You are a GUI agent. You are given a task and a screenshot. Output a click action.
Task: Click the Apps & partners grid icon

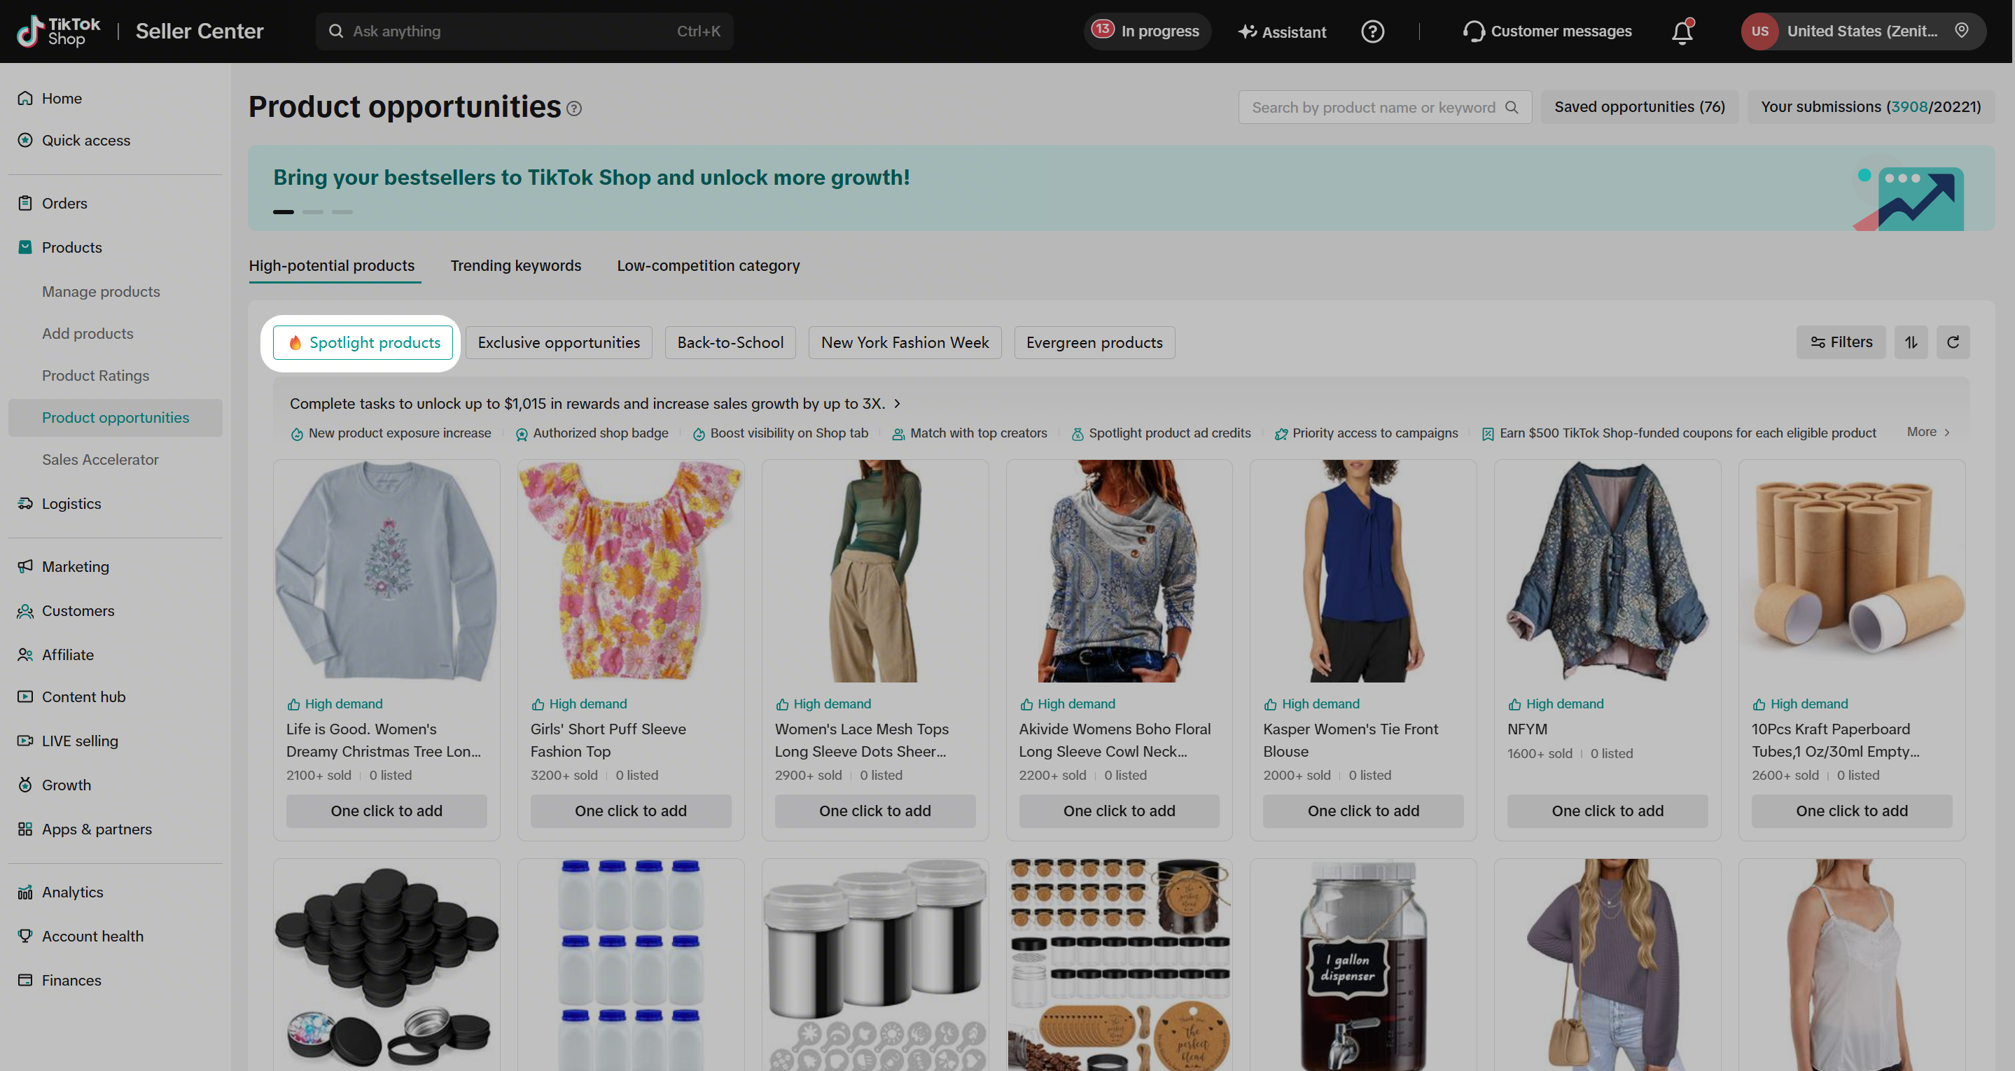point(25,829)
